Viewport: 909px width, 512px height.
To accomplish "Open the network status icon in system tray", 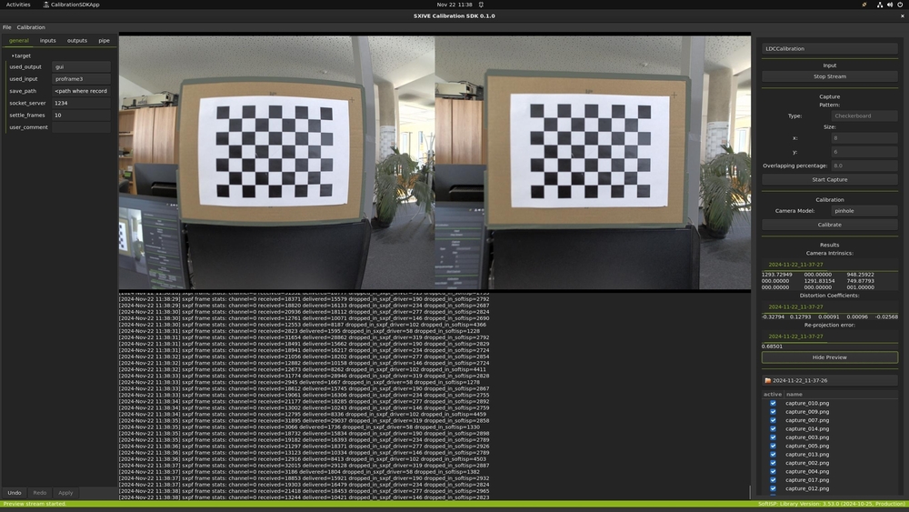I will (878, 5).
